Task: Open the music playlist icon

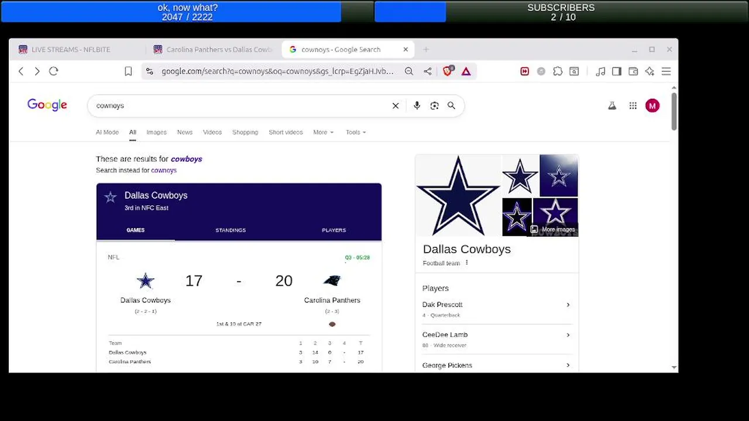Action: click(x=600, y=71)
